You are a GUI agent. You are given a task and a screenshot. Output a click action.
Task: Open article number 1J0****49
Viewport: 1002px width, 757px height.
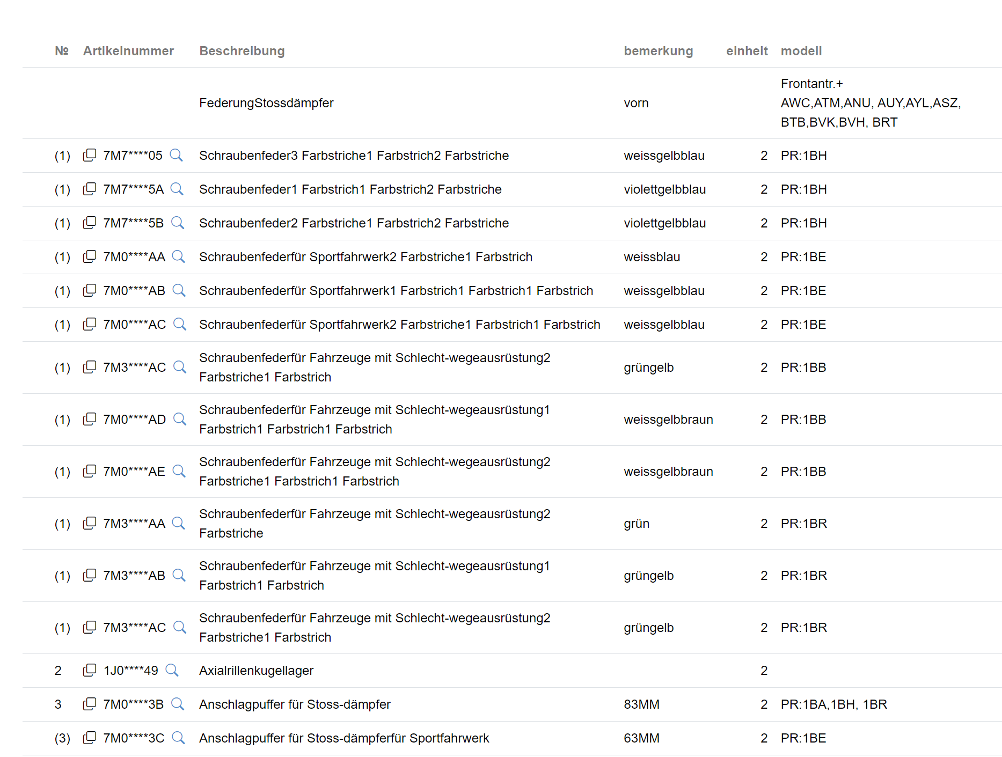tap(131, 671)
